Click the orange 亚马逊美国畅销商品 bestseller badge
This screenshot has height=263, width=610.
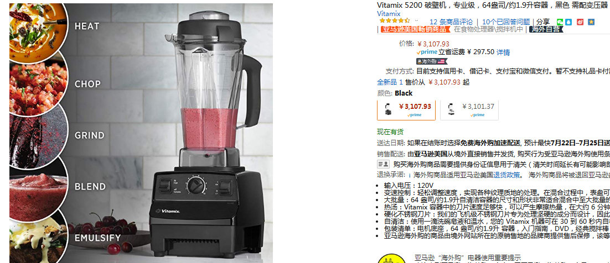point(415,29)
